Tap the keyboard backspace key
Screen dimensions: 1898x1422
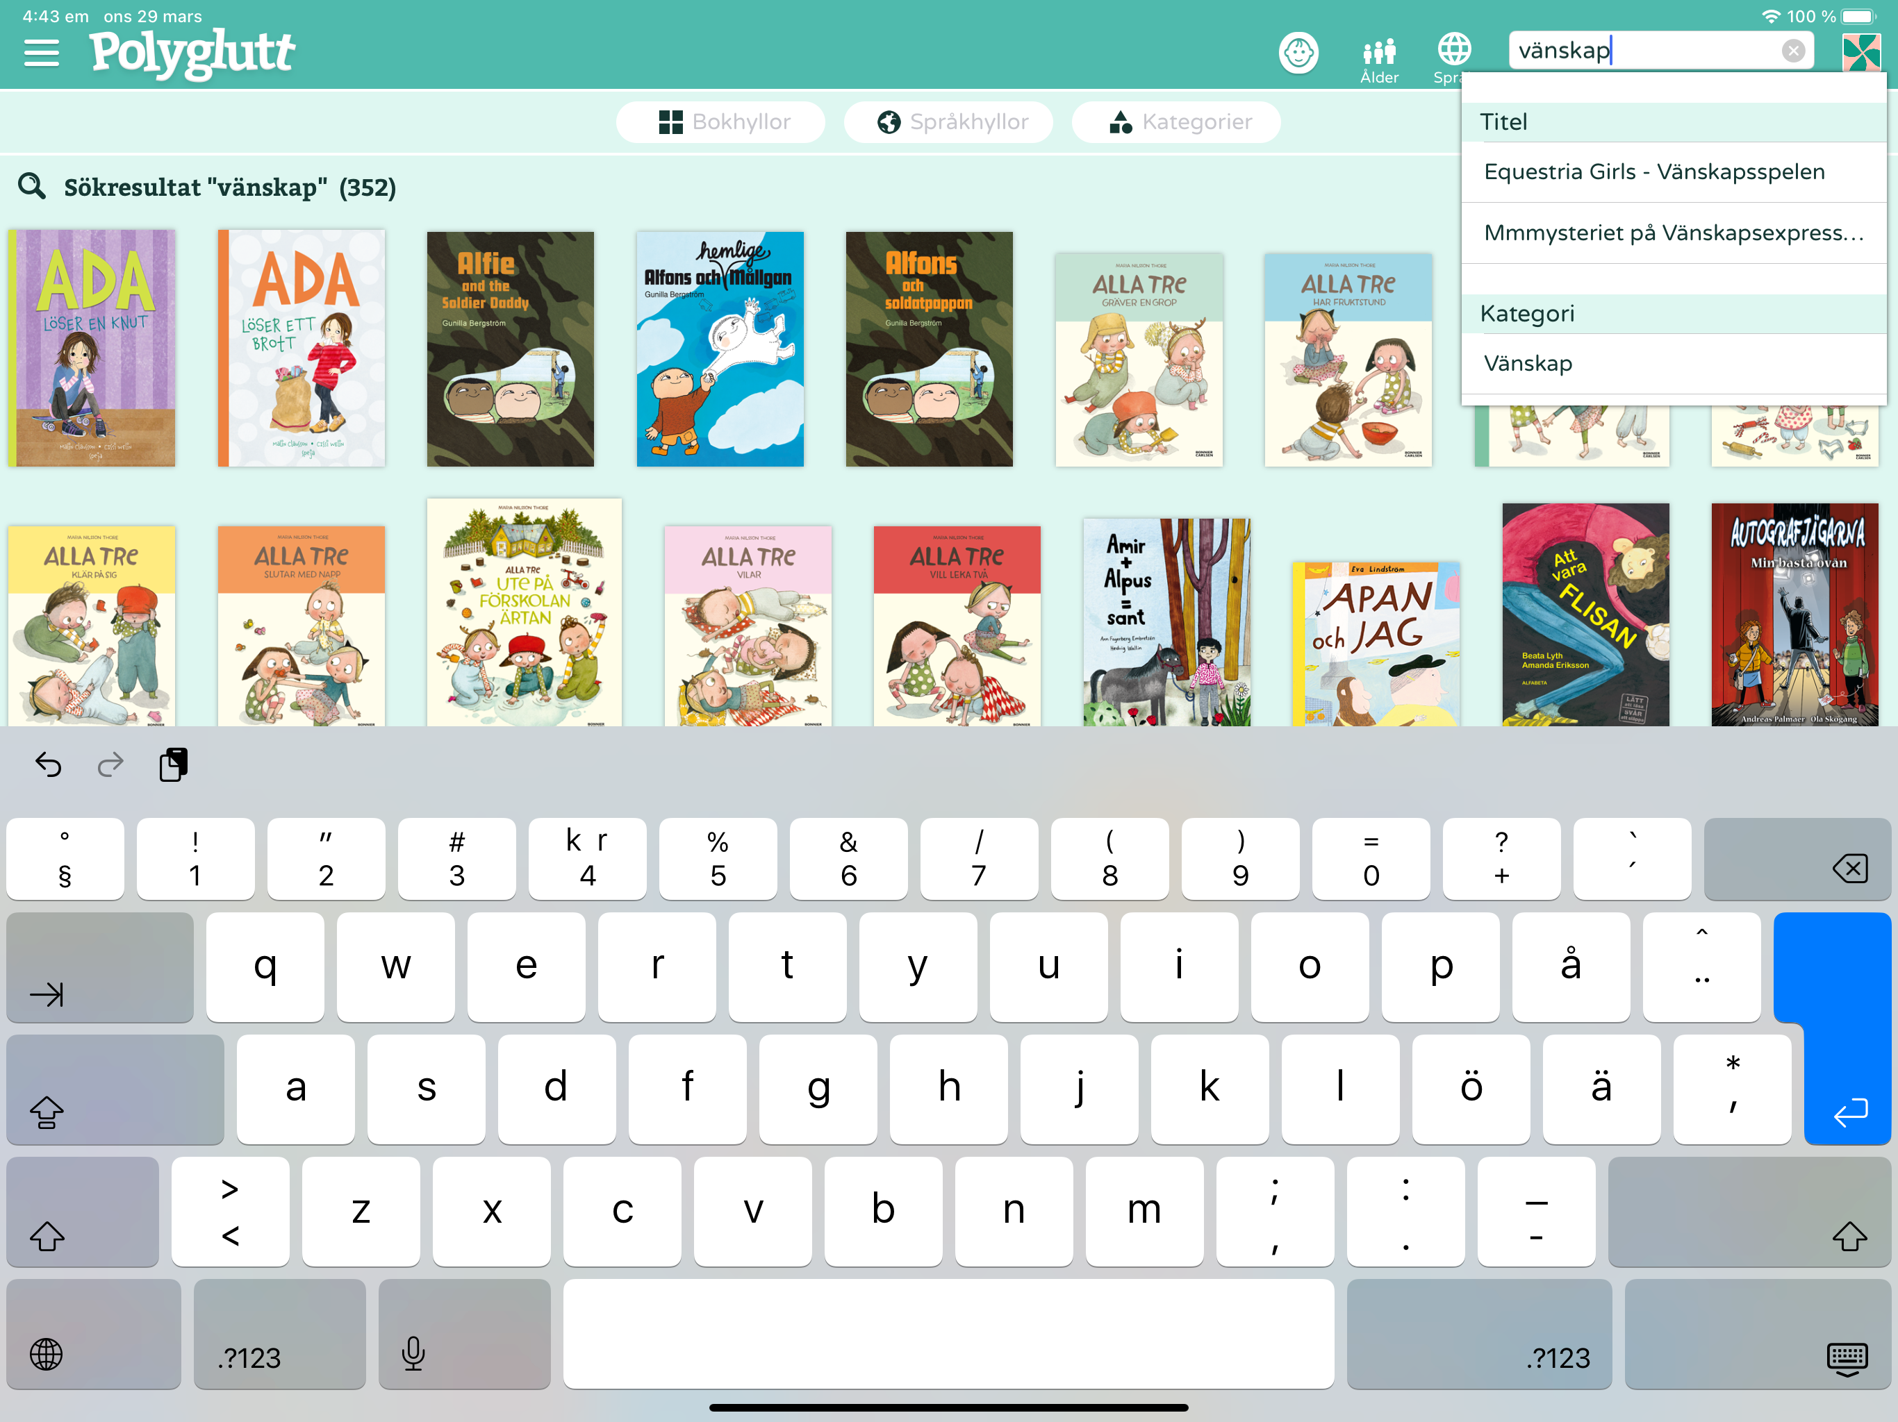(x=1797, y=858)
